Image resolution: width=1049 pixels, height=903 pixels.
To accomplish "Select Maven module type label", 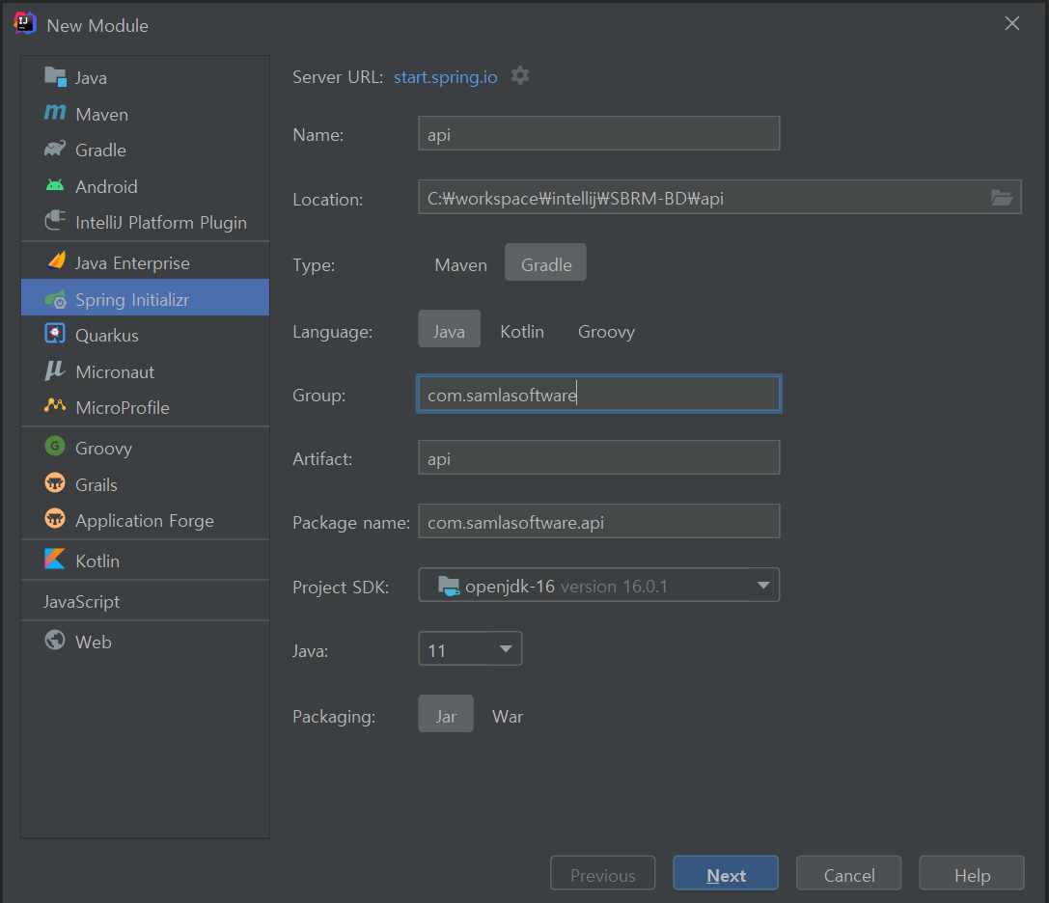I will click(101, 115).
